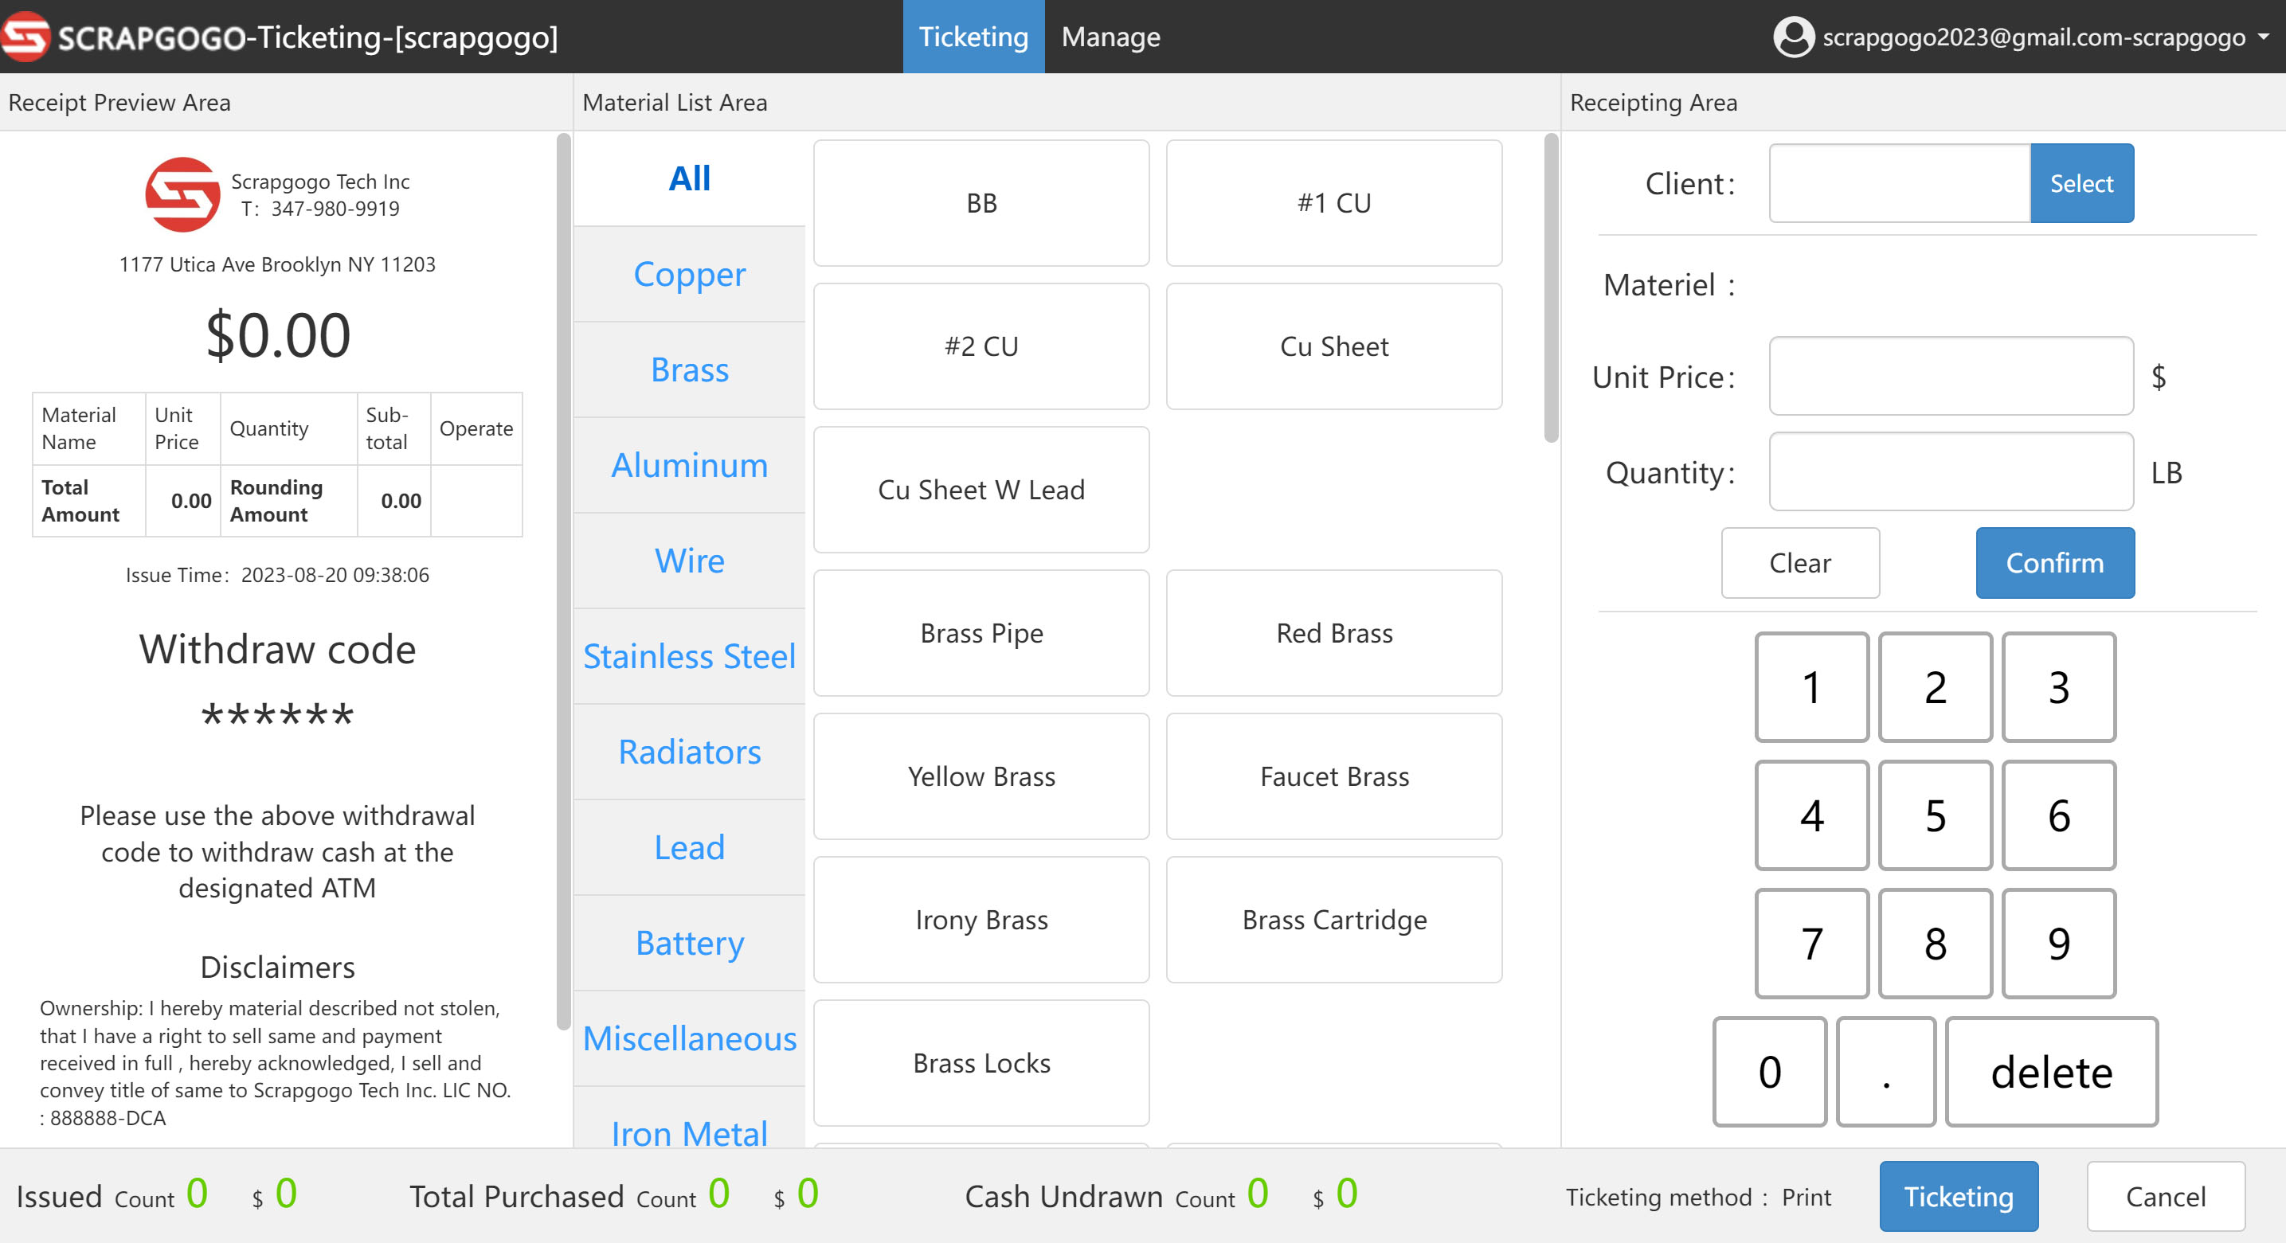Tap keypad digit 2
The image size is (2286, 1243).
pos(1936,688)
